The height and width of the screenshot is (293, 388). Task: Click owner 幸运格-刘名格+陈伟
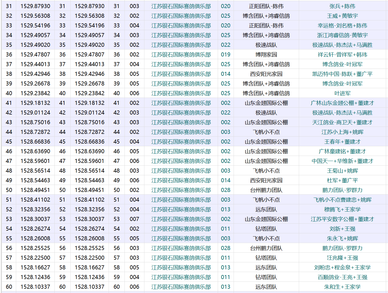(342, 26)
